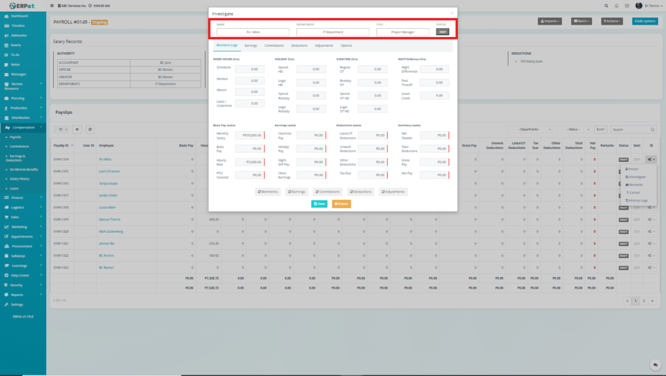Select History Logs from the row menu
Screen dimensions: 666x376
coord(637,200)
